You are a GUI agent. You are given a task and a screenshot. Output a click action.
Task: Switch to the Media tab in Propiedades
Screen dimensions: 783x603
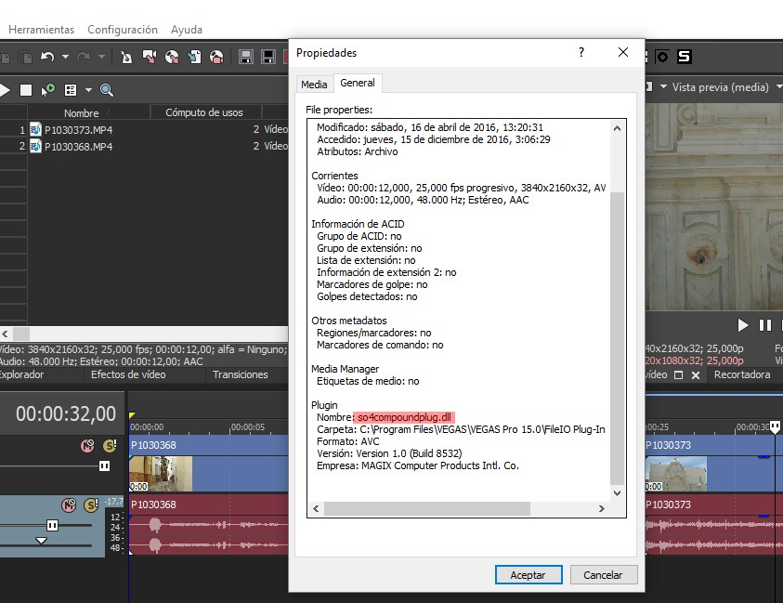(314, 84)
